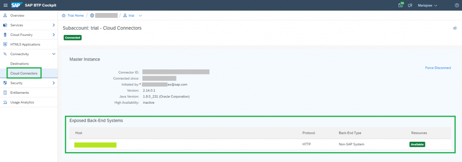The height and width of the screenshot is (162, 462).
Task: Click the Connected status badge
Action: 73,38
